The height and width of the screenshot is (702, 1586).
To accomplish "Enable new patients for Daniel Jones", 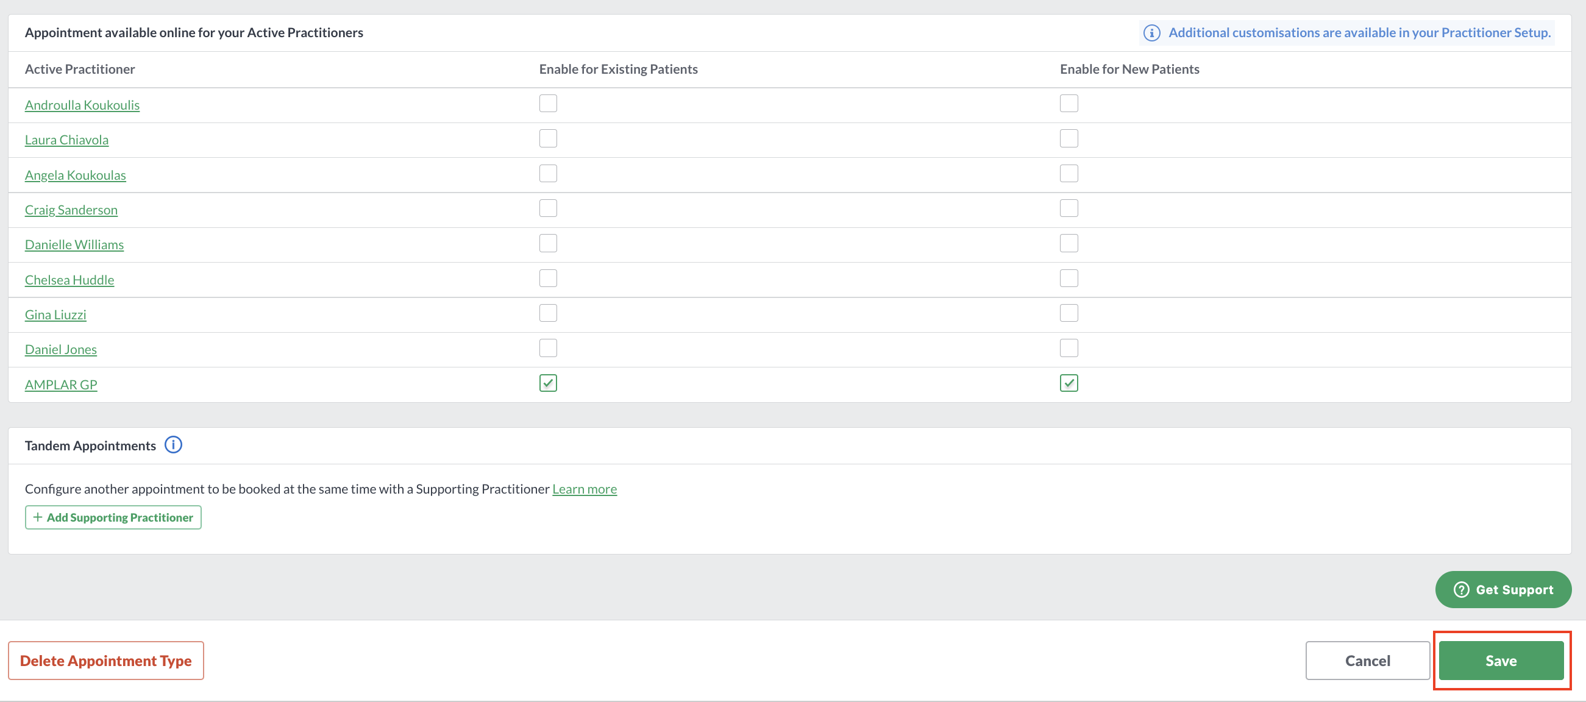I will pos(1069,349).
